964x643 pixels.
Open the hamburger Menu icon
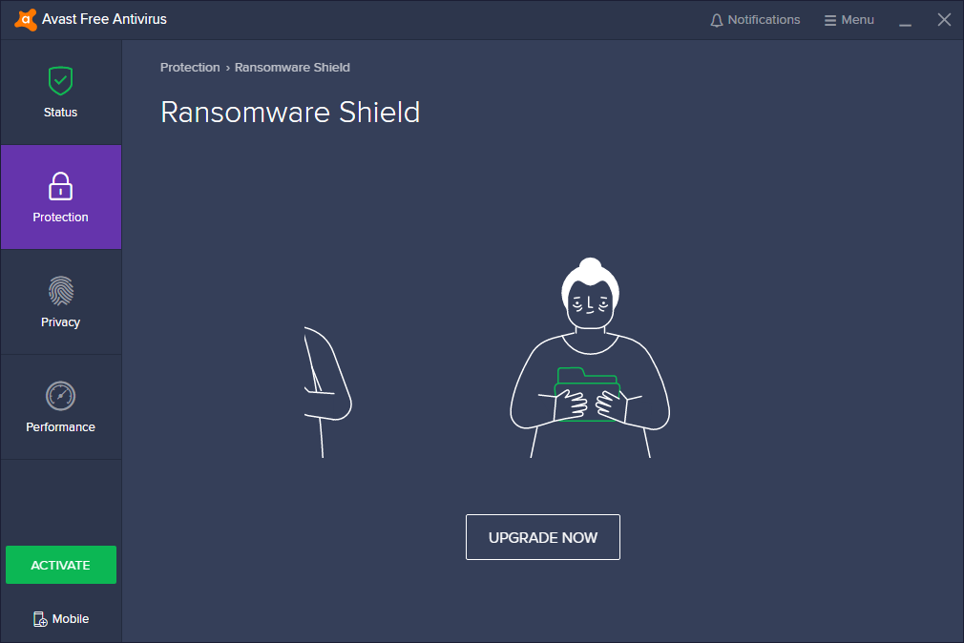point(830,20)
